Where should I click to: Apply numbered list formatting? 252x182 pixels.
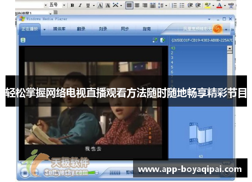point(174,6)
